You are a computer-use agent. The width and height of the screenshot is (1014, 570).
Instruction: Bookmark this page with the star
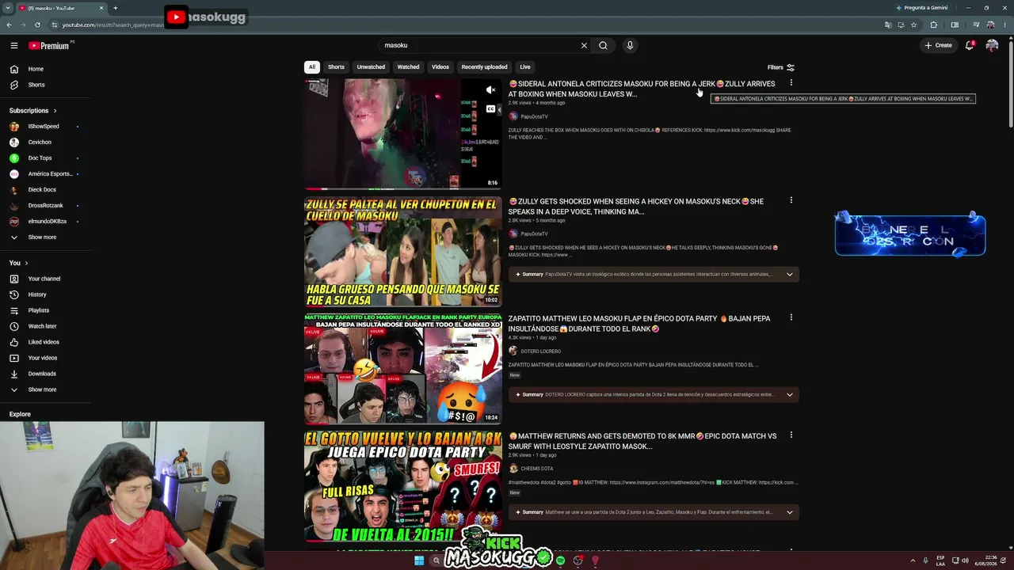(x=913, y=25)
